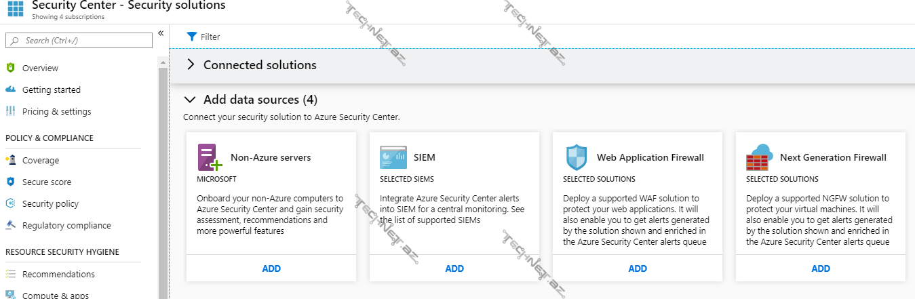The width and height of the screenshot is (915, 299).
Task: Expand the Connected solutions section
Action: [191, 65]
